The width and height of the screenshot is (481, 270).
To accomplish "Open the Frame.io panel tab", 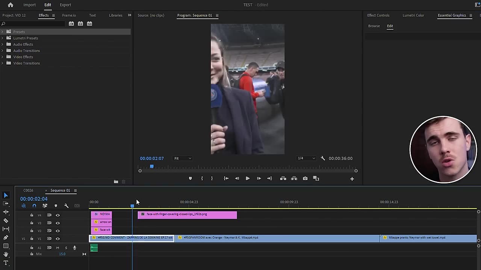I will 69,15.
